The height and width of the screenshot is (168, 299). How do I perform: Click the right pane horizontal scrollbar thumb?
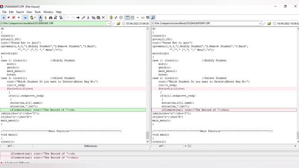coord(189,146)
